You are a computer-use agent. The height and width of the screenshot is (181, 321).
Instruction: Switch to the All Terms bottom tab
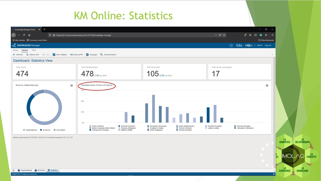click(x=40, y=170)
